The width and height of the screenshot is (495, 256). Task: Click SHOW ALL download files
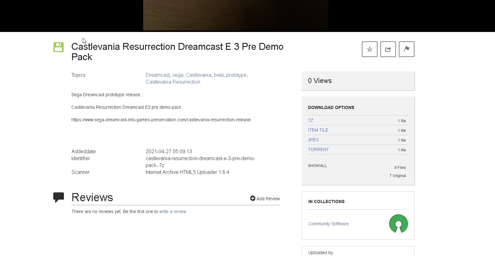(317, 165)
